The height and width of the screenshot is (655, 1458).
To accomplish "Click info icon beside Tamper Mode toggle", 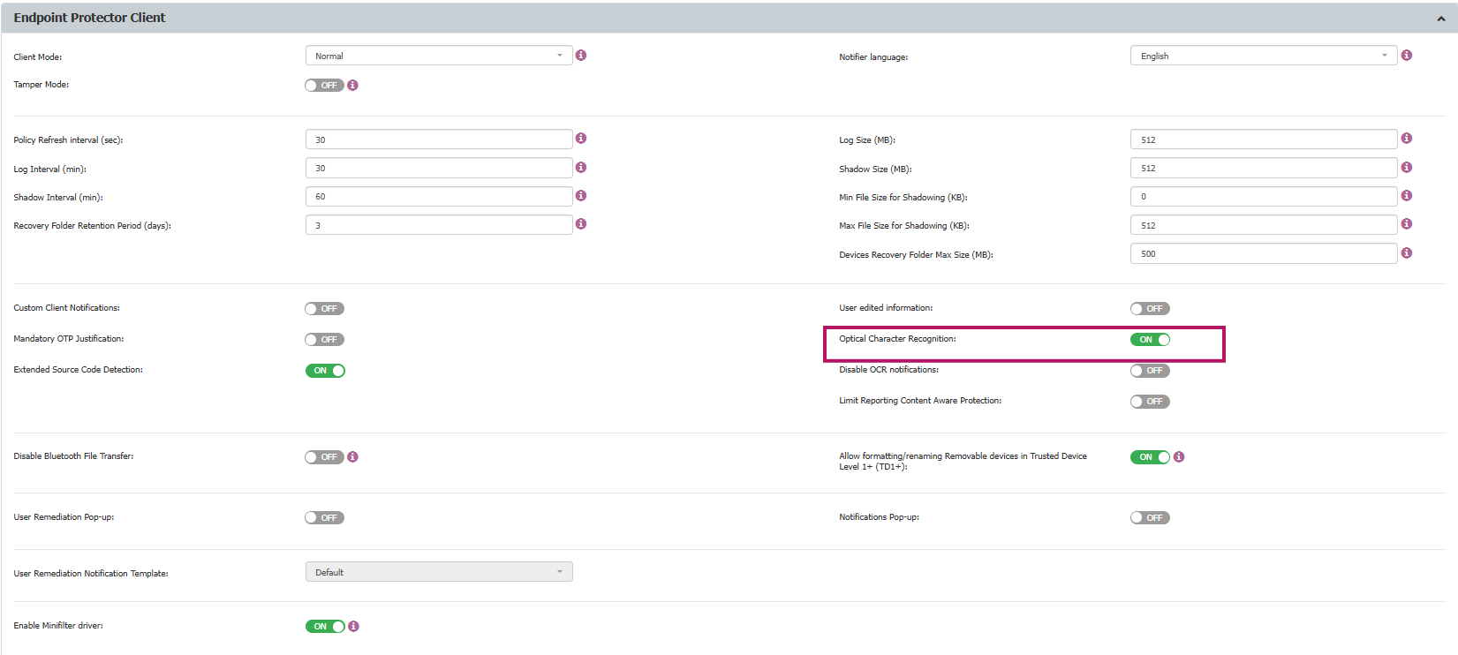I will (x=353, y=86).
